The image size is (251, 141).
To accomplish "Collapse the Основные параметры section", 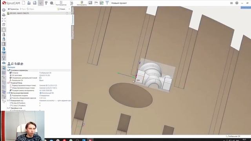I will pyautogui.click(x=8, y=70).
